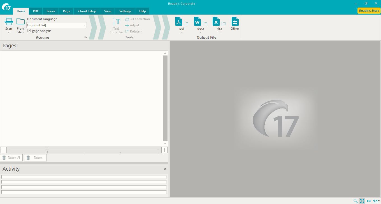
Task: Select fit to page view icon
Action: tap(362, 201)
